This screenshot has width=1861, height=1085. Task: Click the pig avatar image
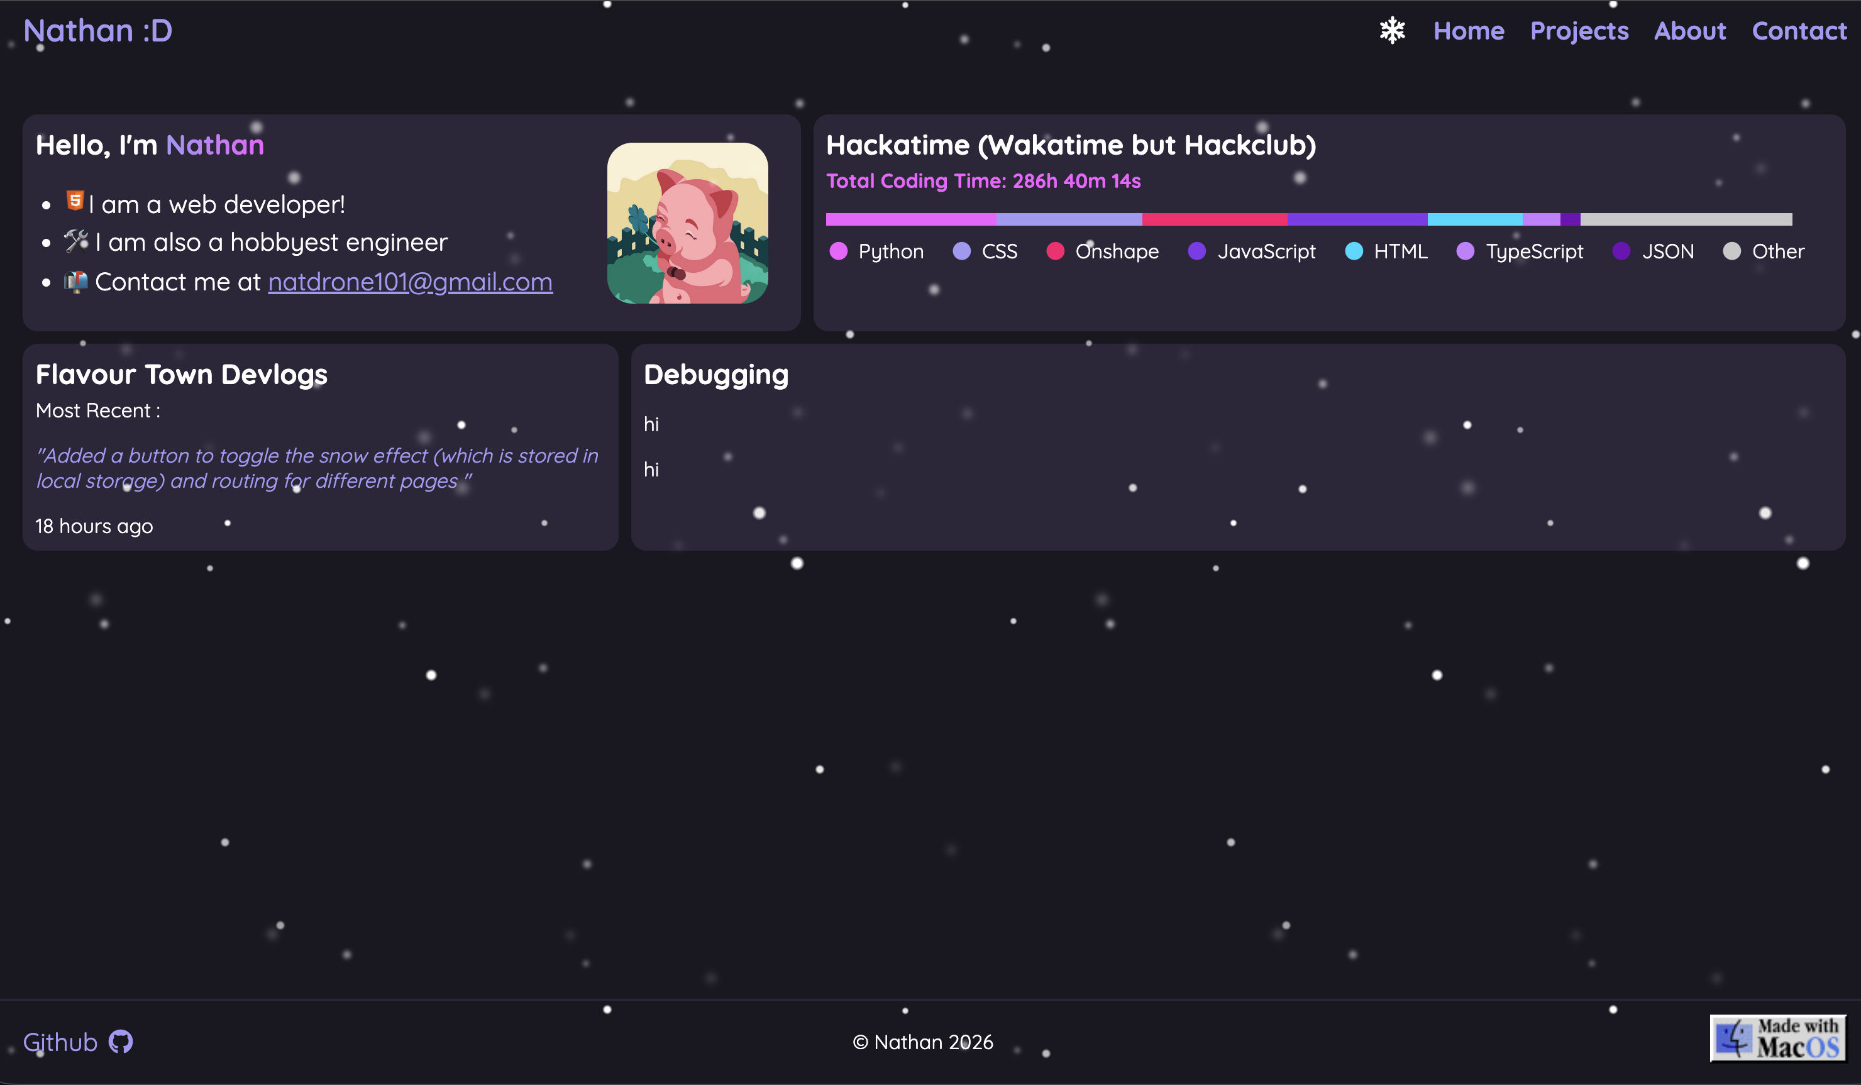[x=687, y=223]
